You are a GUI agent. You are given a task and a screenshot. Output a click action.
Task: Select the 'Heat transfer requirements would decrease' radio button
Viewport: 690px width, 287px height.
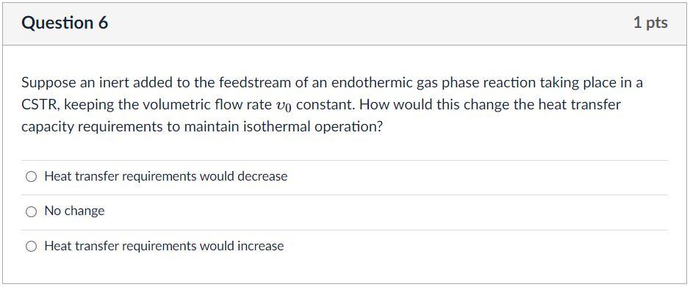pos(31,177)
